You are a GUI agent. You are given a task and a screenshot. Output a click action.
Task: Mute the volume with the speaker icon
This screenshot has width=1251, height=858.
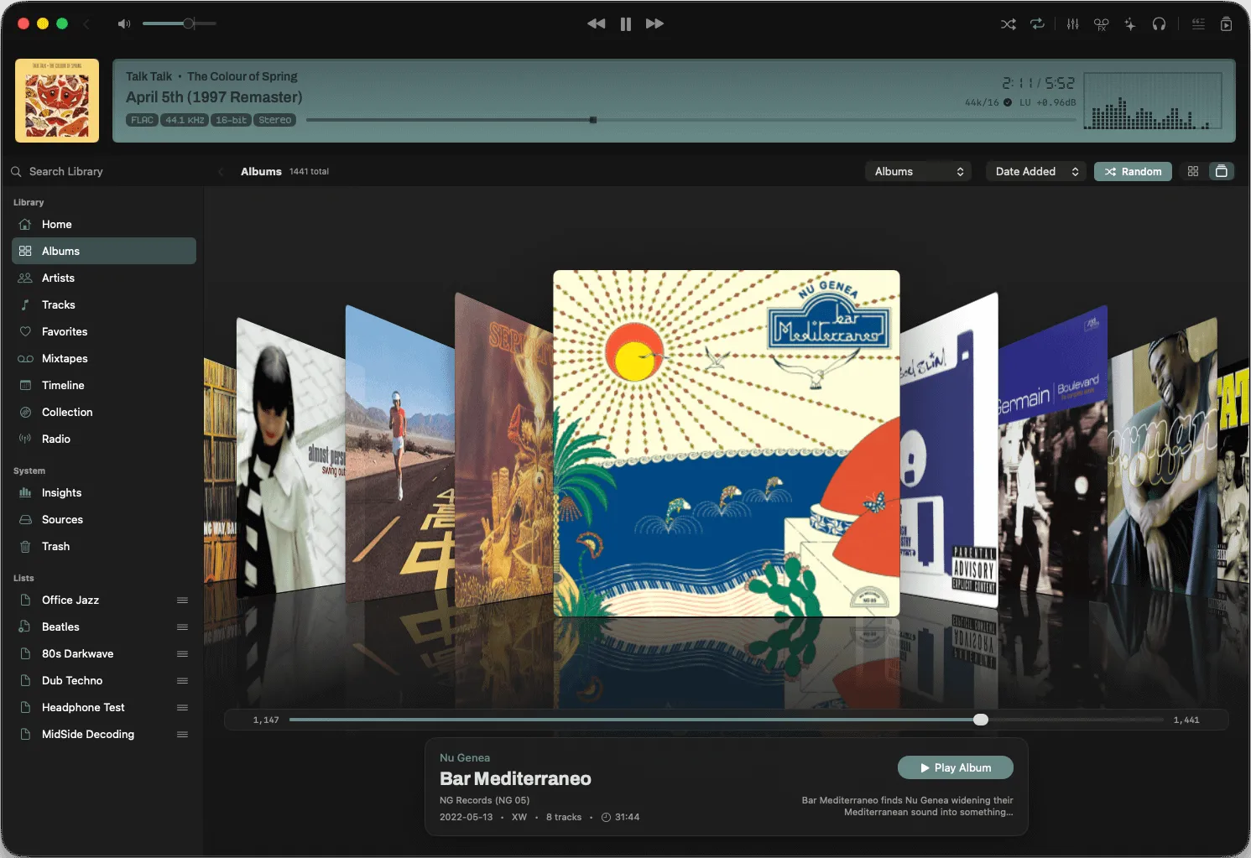tap(124, 23)
